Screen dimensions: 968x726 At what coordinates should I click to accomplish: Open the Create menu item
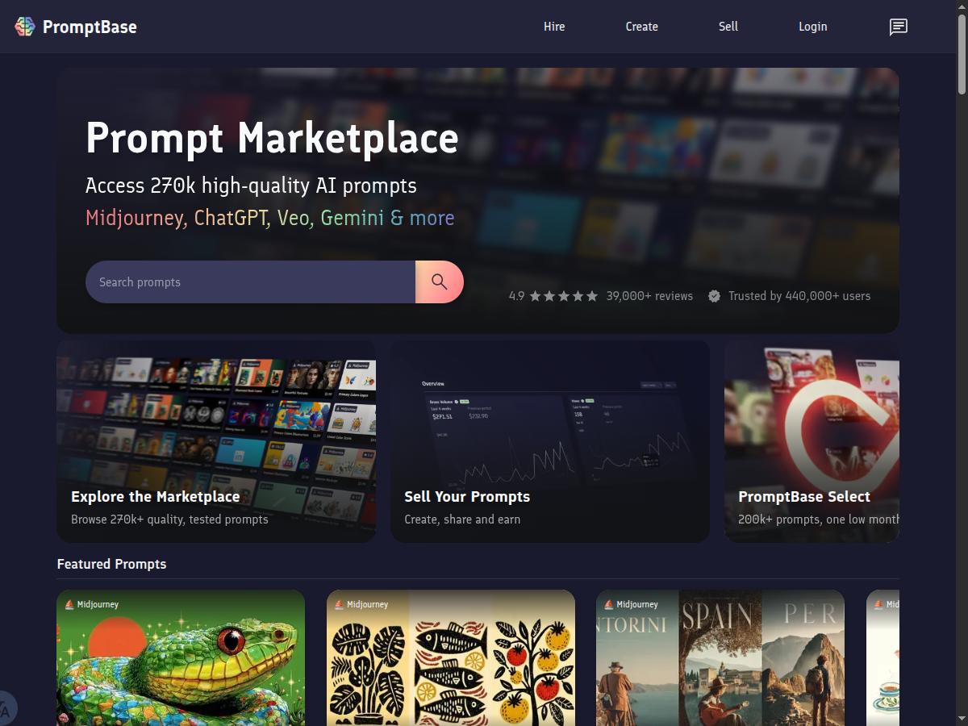642,27
